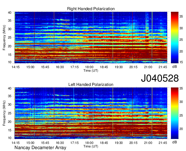Click 20:15 tick on Right Handed time axis
186x151 pixels.
click(133, 67)
